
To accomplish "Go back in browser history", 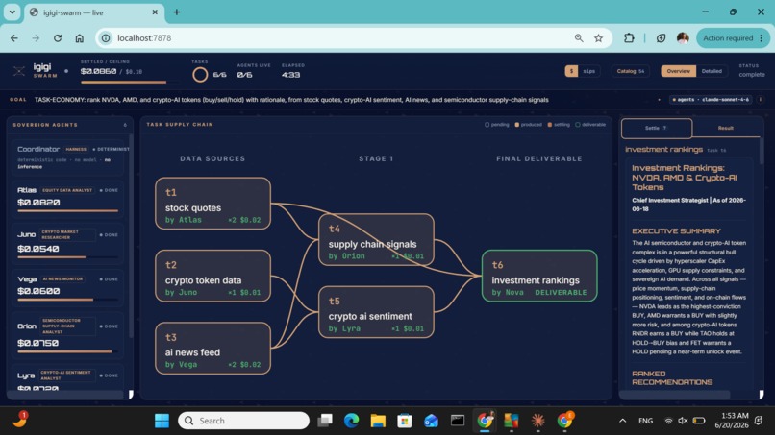I will point(13,38).
